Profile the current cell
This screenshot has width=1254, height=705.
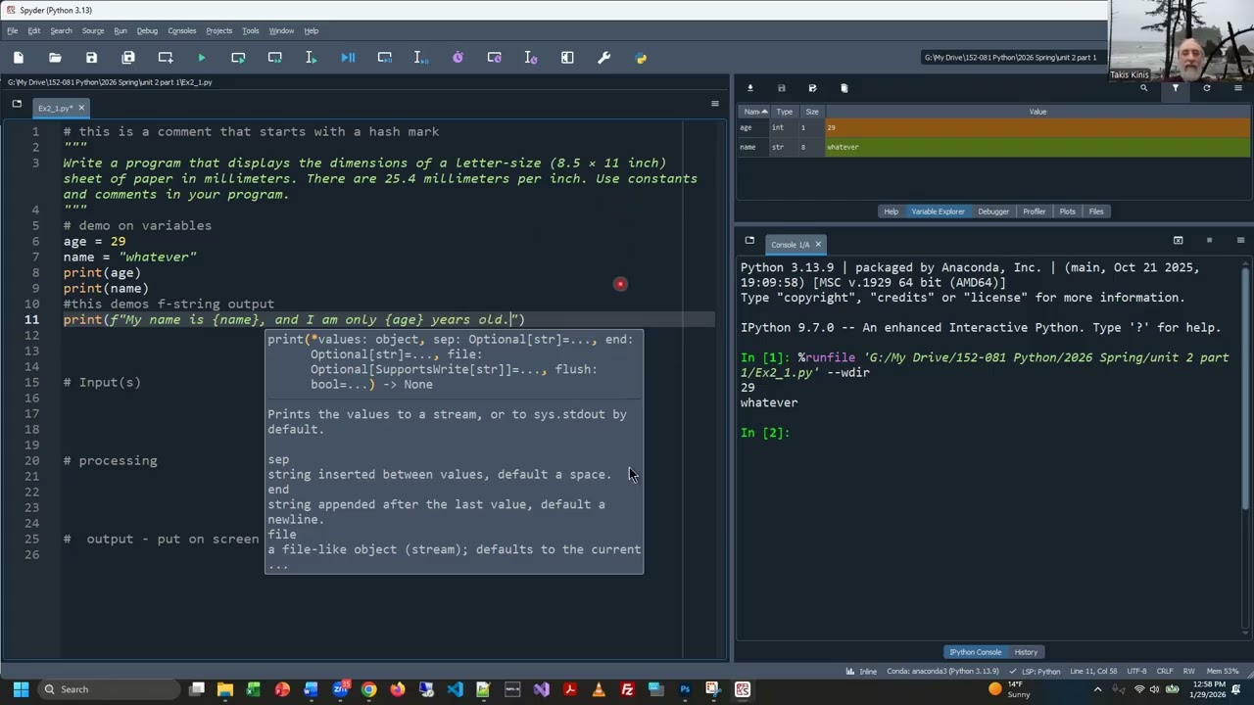[494, 58]
